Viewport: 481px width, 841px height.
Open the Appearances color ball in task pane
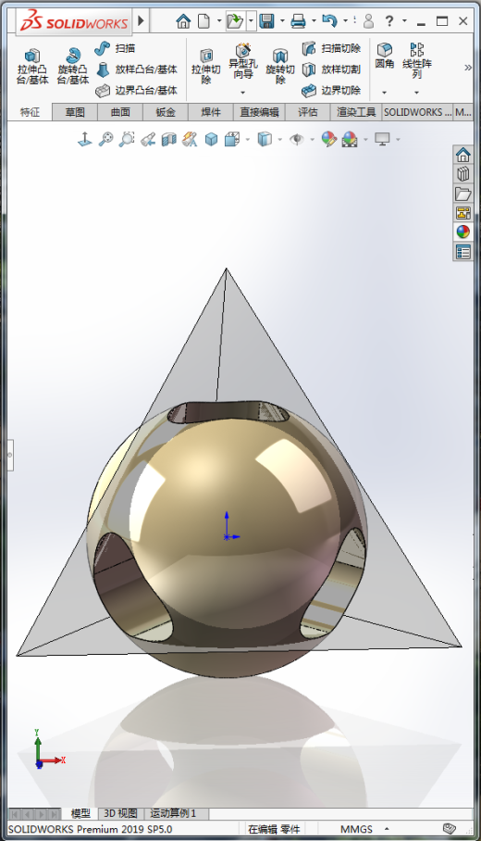tap(462, 232)
